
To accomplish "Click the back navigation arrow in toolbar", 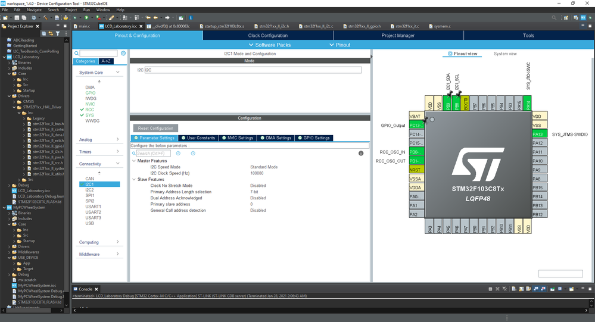I will 156,17.
